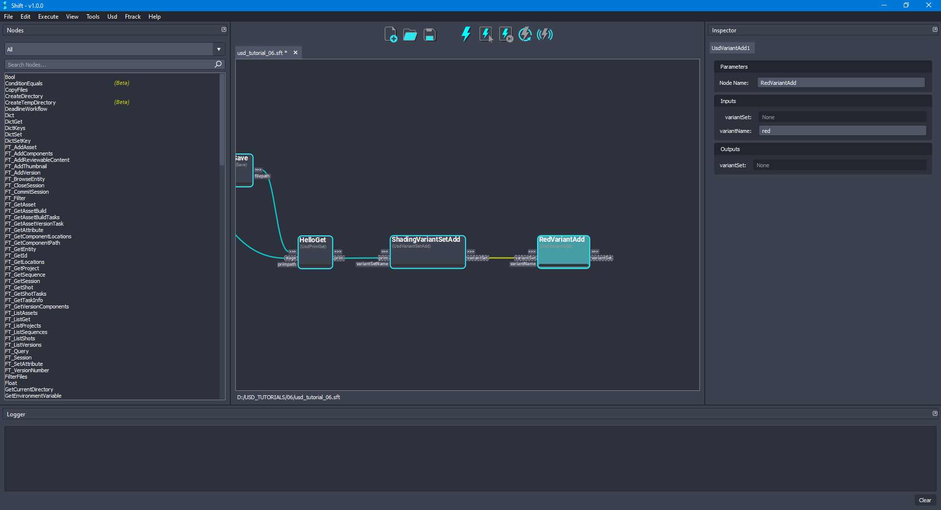Select the ShadingVariantSetAdd node in the graph
Viewport: 941px width, 510px height.
[427, 252]
